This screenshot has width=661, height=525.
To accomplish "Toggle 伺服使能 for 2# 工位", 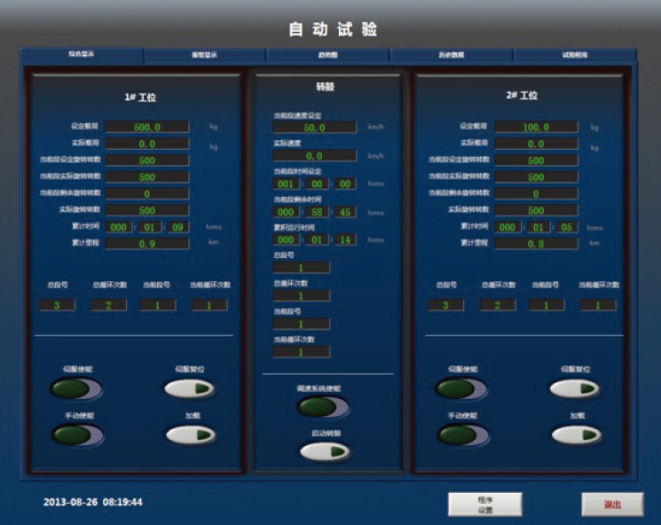I will click(x=461, y=388).
